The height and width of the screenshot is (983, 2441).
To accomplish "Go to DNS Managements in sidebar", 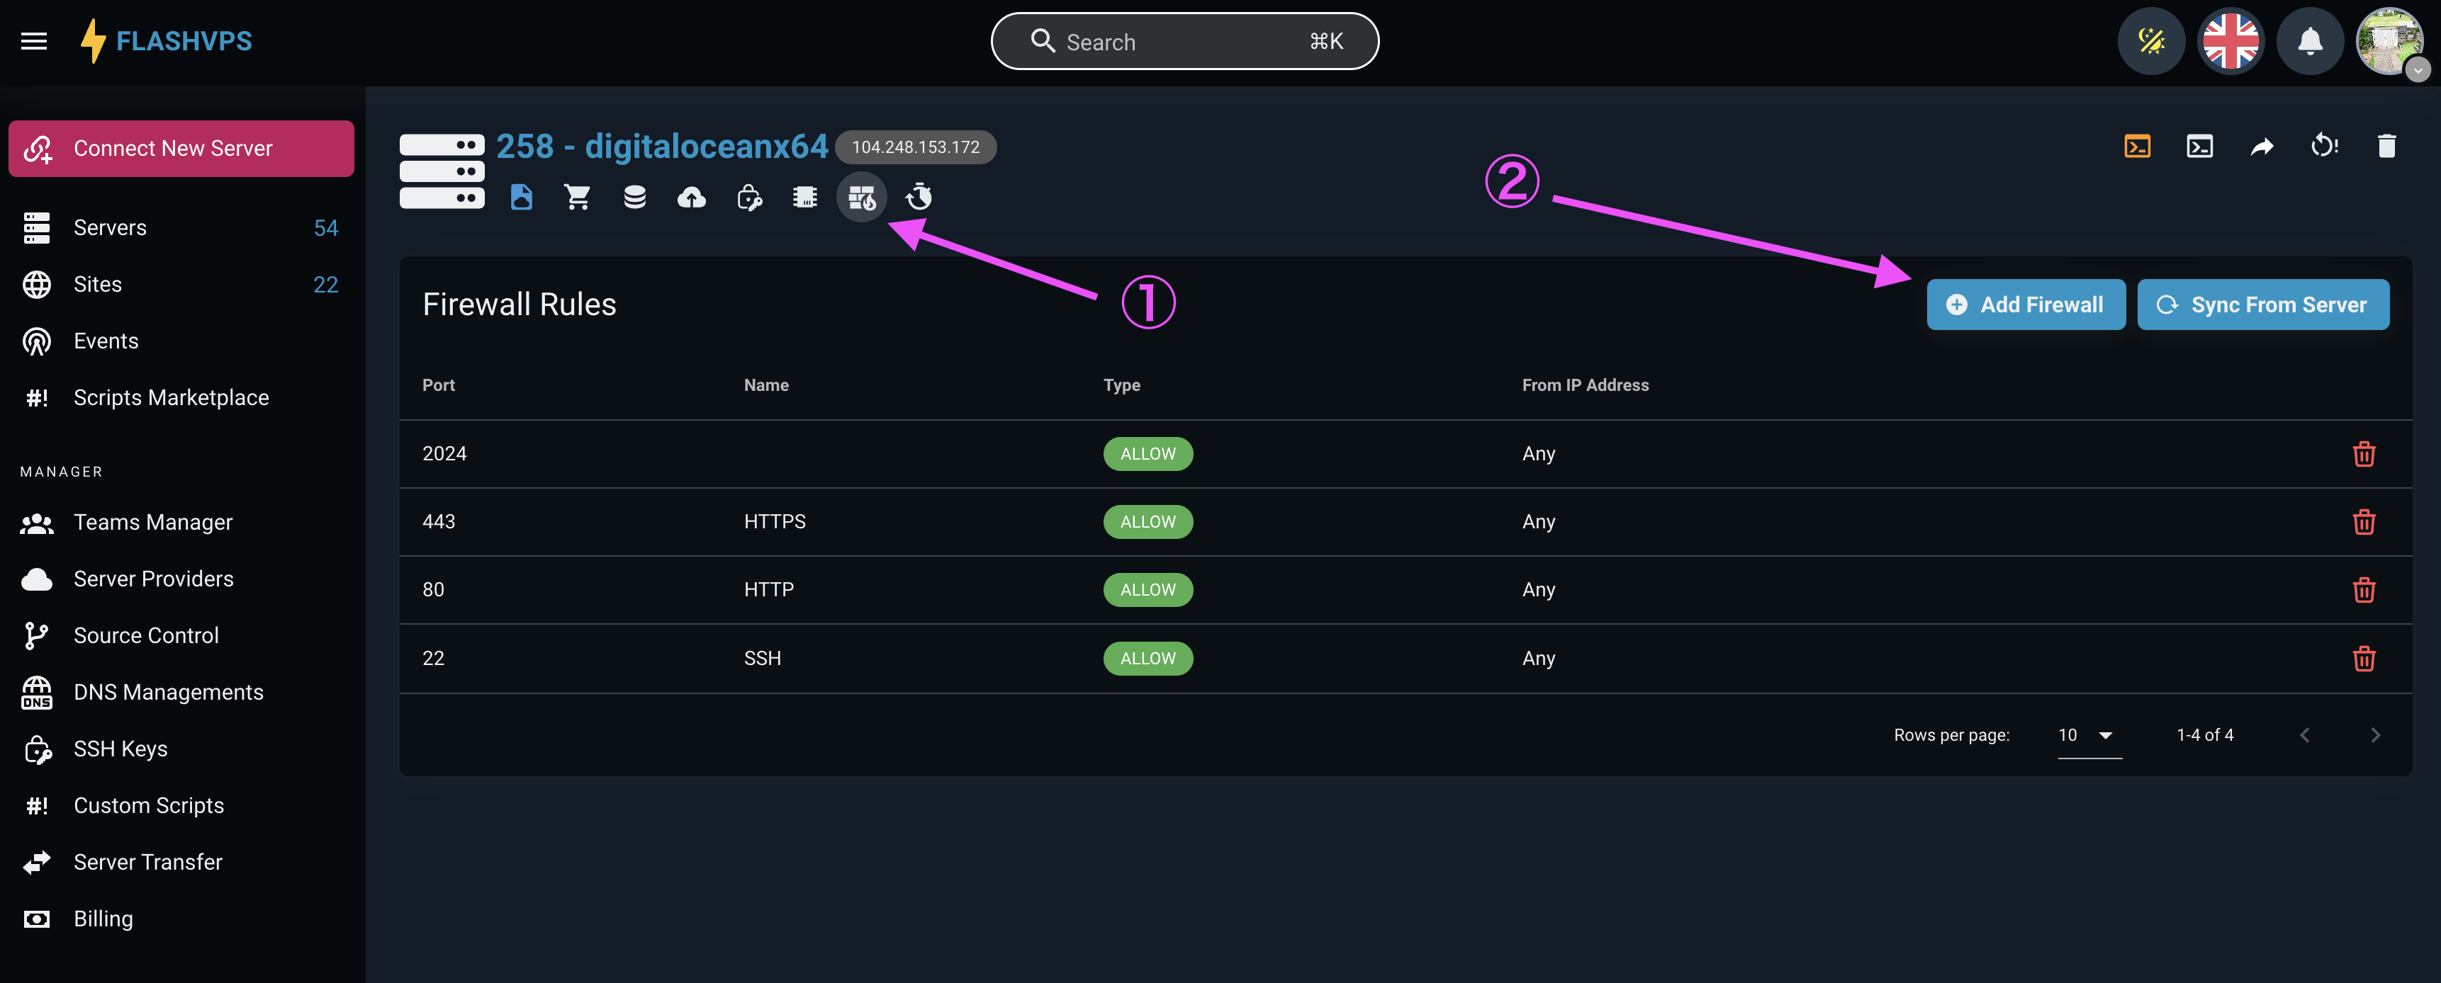I will 168,692.
